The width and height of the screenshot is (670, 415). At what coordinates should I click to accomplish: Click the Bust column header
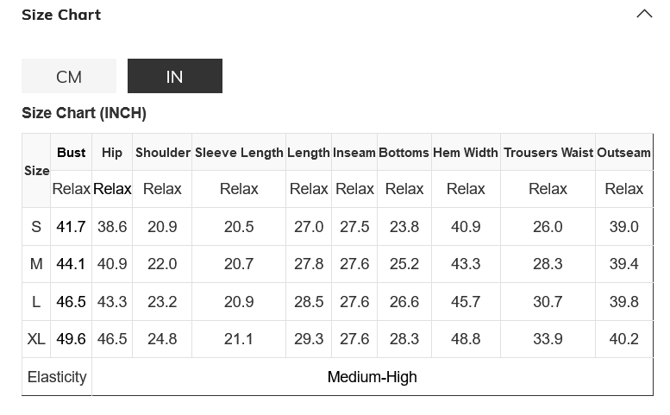point(72,153)
